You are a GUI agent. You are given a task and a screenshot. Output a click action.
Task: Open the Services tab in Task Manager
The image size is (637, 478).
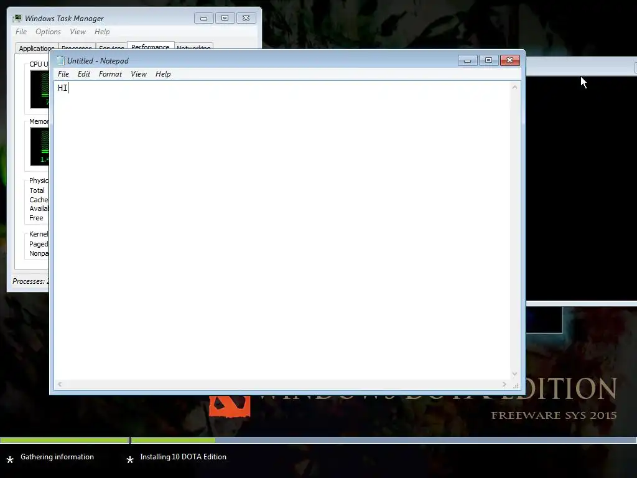coord(111,47)
